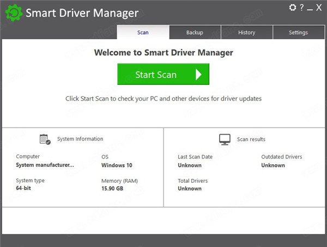
Task: Open the Backup tab
Action: click(x=195, y=33)
